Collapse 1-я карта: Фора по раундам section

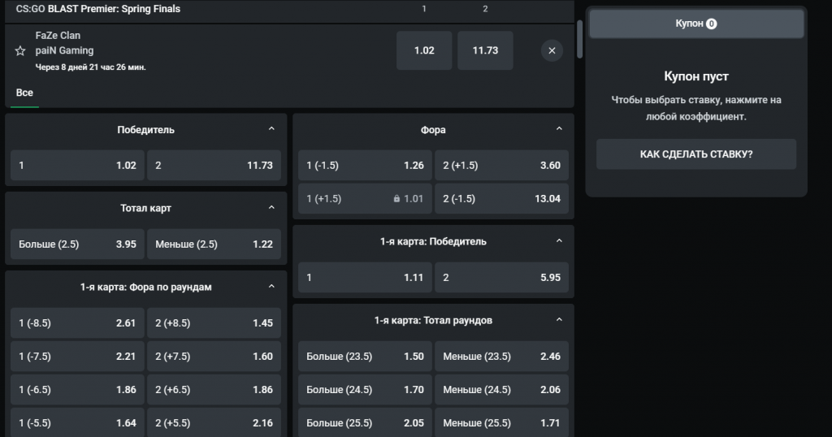click(271, 287)
